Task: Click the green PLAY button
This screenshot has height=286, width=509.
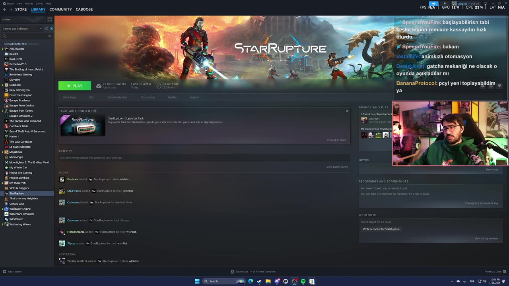Action: coord(75,86)
